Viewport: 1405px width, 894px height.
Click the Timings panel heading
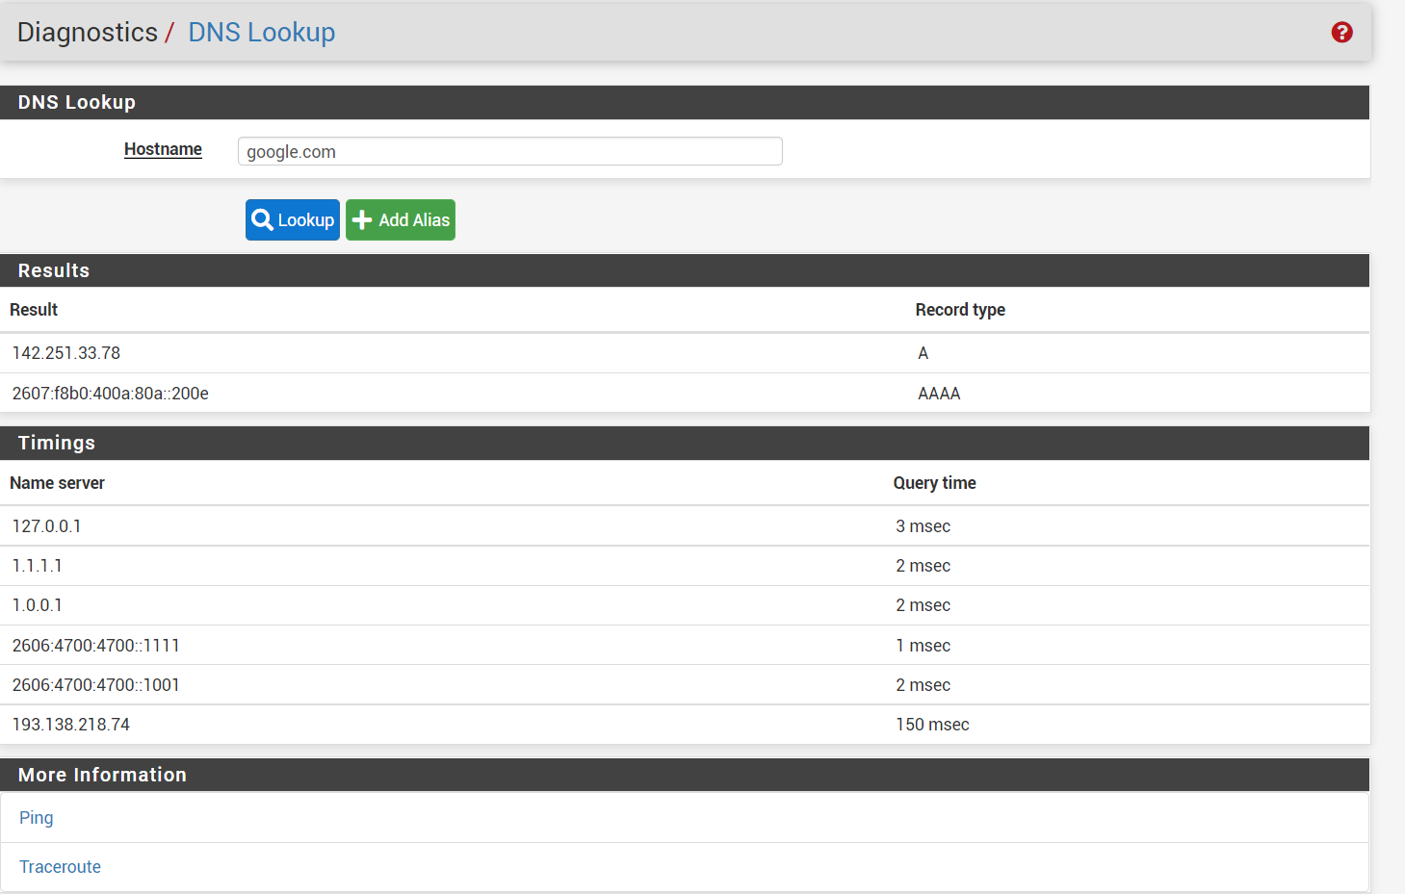pyautogui.click(x=57, y=443)
